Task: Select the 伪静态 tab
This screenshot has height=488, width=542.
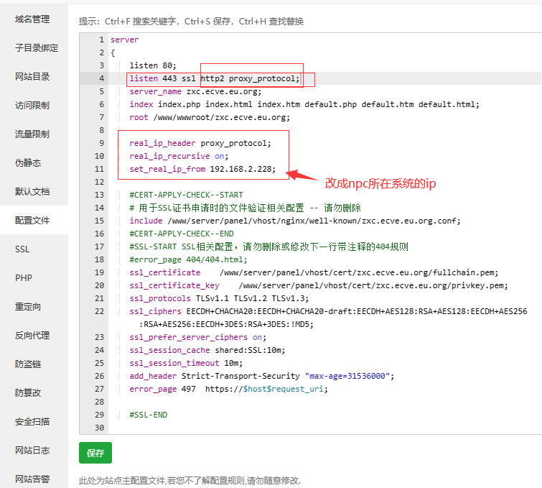Action: point(28,162)
